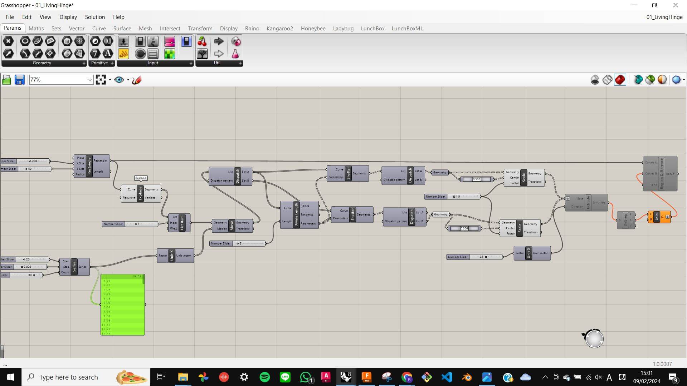
Task: Open the Solution menu
Action: pos(95,17)
